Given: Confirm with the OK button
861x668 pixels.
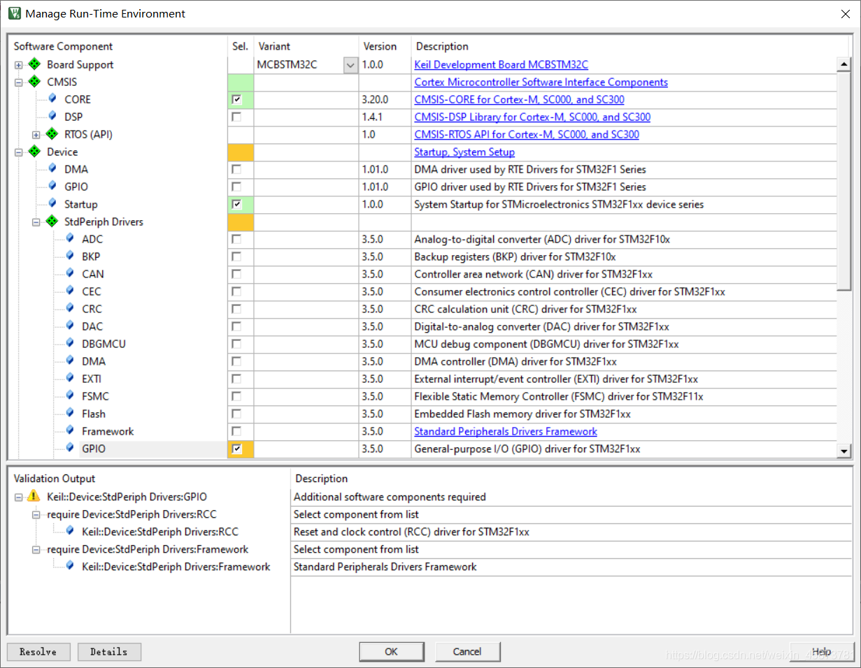Looking at the screenshot, I should [x=391, y=651].
